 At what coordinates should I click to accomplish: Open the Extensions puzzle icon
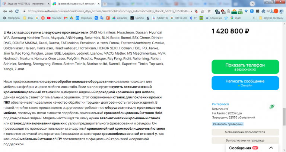(263, 11)
